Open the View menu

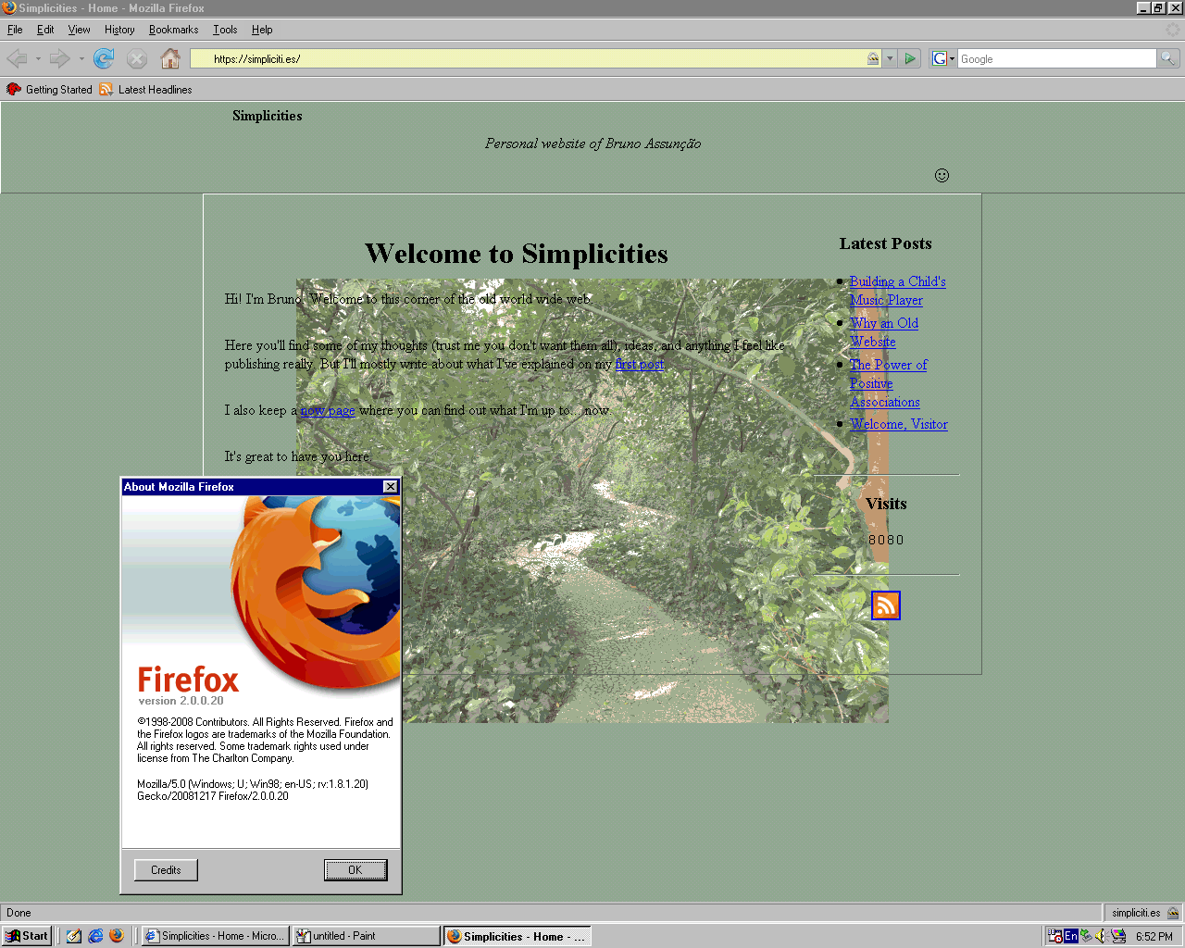79,30
